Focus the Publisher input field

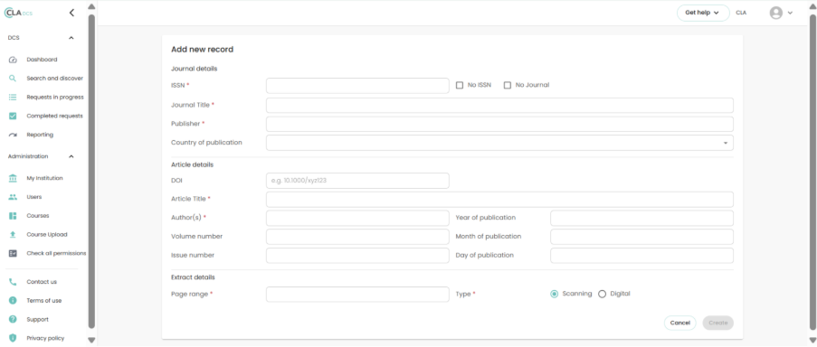click(499, 124)
